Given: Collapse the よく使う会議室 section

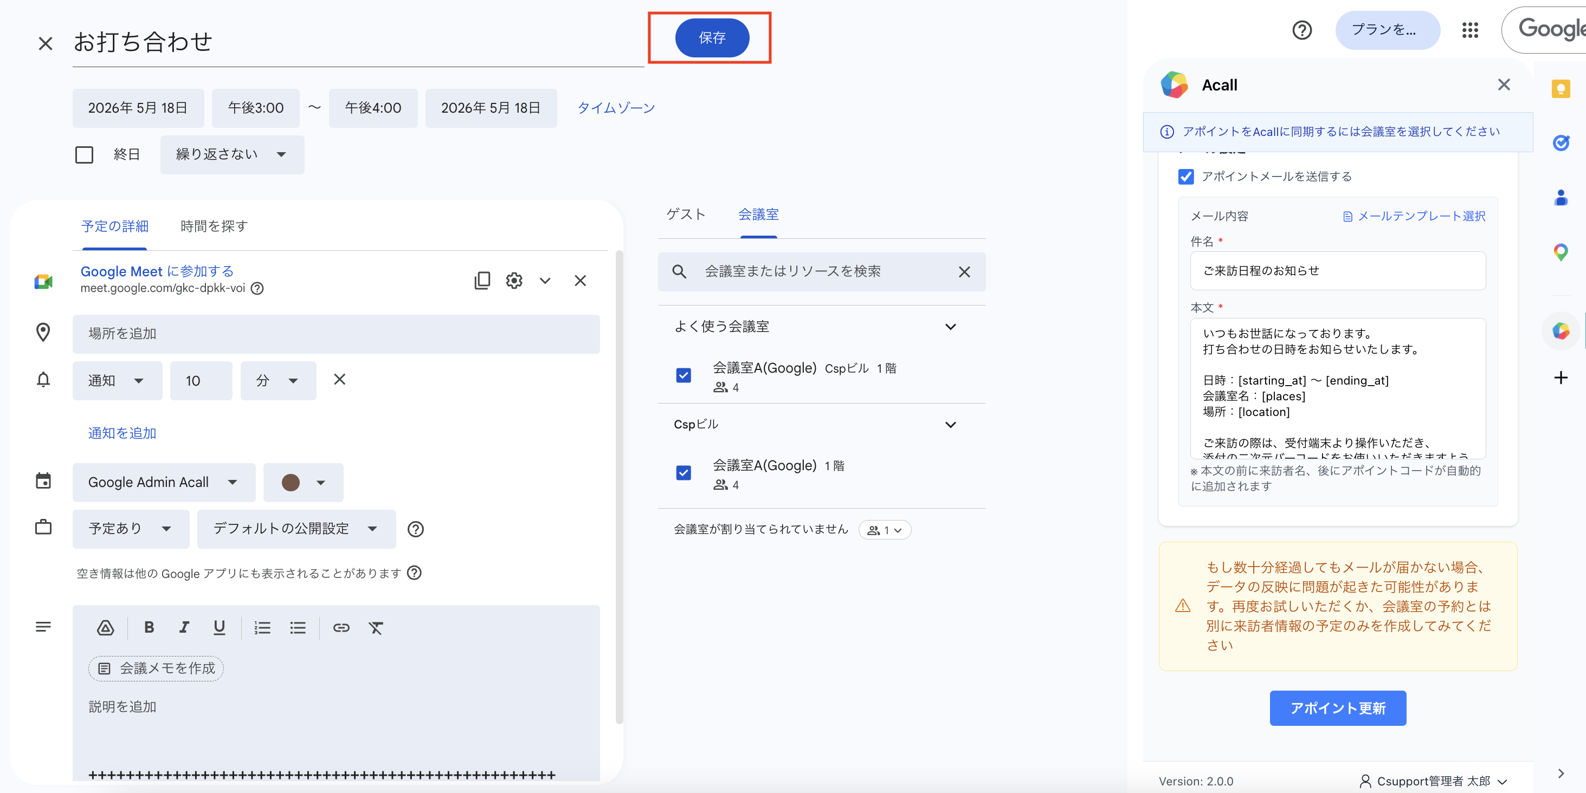Looking at the screenshot, I should 951,327.
